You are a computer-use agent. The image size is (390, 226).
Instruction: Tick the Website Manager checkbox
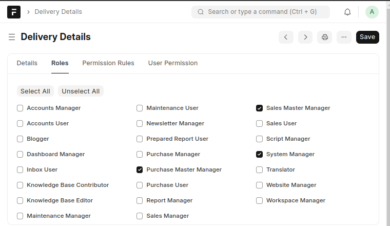260,185
